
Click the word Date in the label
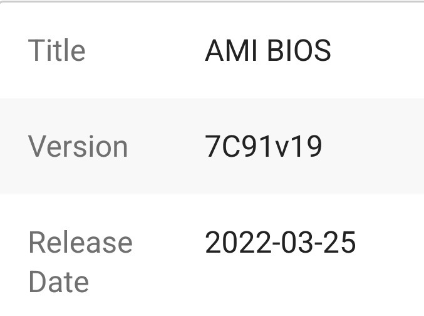click(58, 282)
